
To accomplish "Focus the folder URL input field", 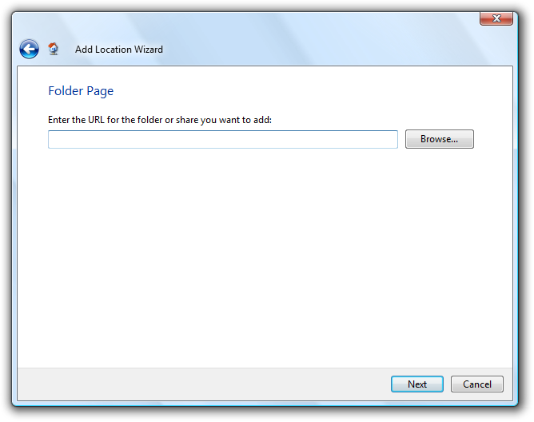I will (223, 139).
